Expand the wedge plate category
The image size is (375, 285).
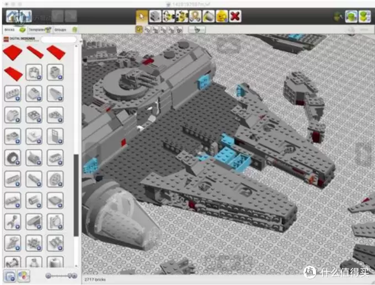(x=55, y=115)
